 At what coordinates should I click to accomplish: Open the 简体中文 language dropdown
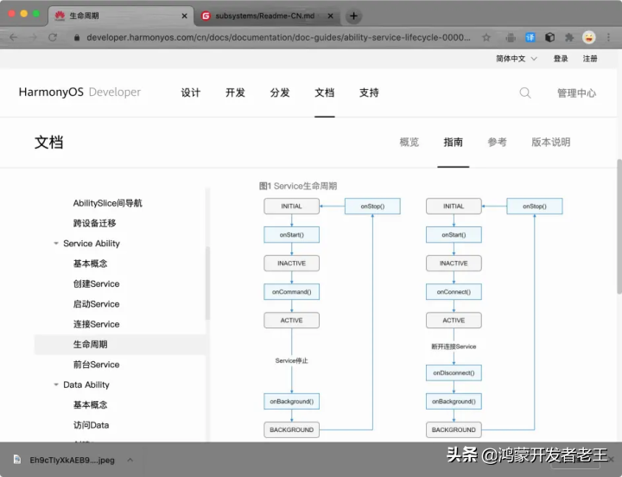516,59
